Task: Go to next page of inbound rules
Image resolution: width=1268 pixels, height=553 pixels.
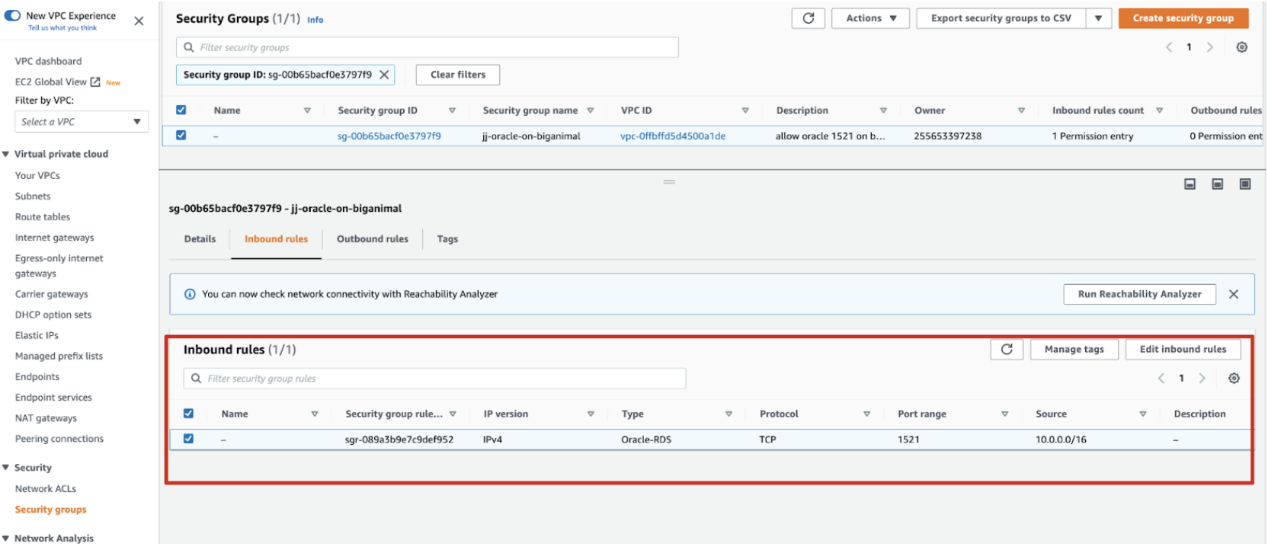Action: click(1202, 379)
